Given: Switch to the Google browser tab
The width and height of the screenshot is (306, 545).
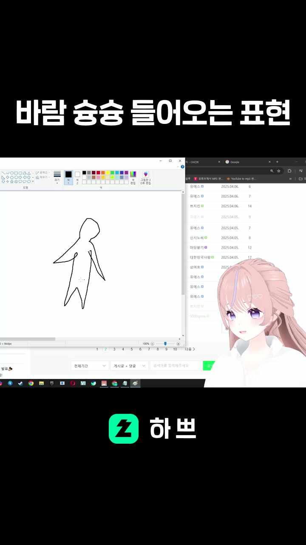Looking at the screenshot, I should tap(248, 162).
